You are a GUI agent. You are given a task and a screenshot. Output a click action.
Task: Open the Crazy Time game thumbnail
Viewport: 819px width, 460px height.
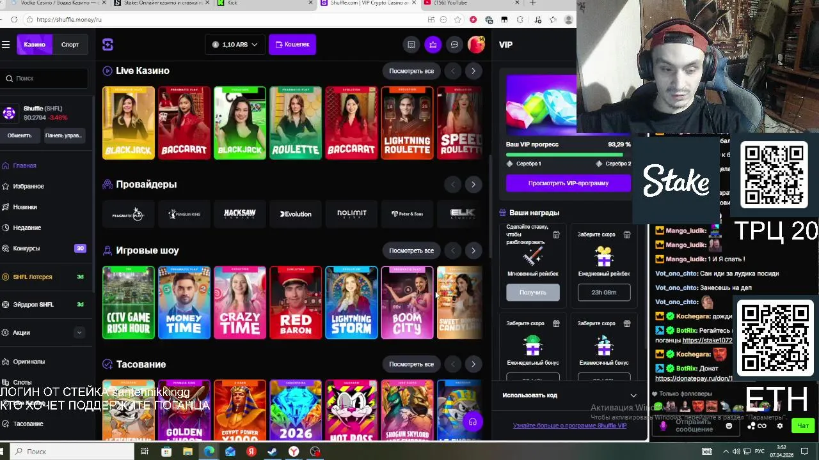(x=240, y=302)
